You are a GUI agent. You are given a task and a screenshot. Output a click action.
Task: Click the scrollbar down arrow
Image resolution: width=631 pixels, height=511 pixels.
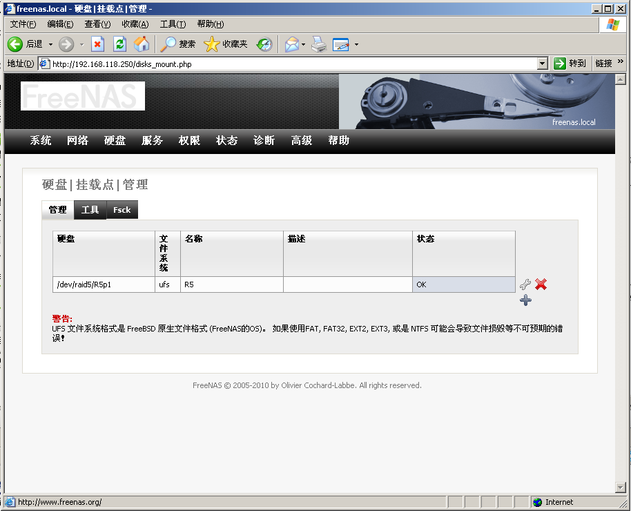point(620,488)
